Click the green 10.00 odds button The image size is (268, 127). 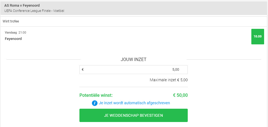coord(257,36)
